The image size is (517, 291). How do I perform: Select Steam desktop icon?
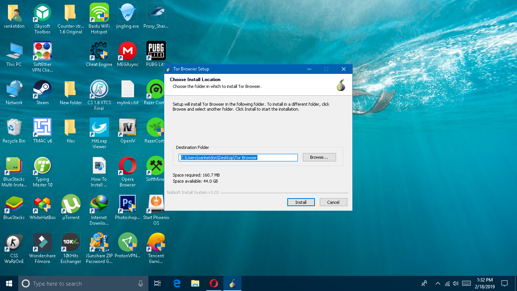click(x=42, y=89)
